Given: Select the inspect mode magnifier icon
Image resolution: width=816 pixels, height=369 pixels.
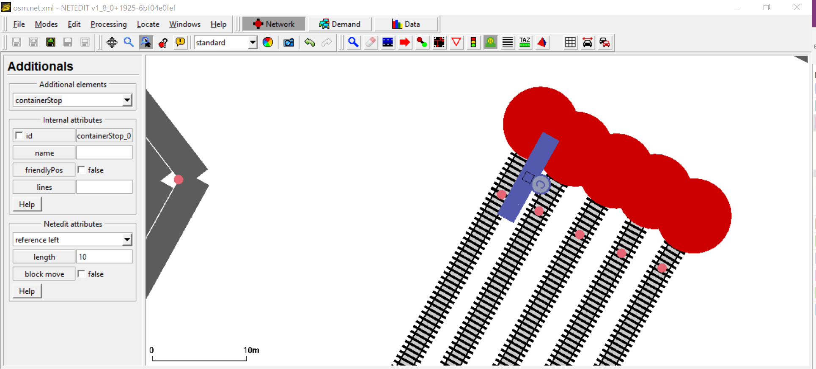Looking at the screenshot, I should click(x=353, y=42).
